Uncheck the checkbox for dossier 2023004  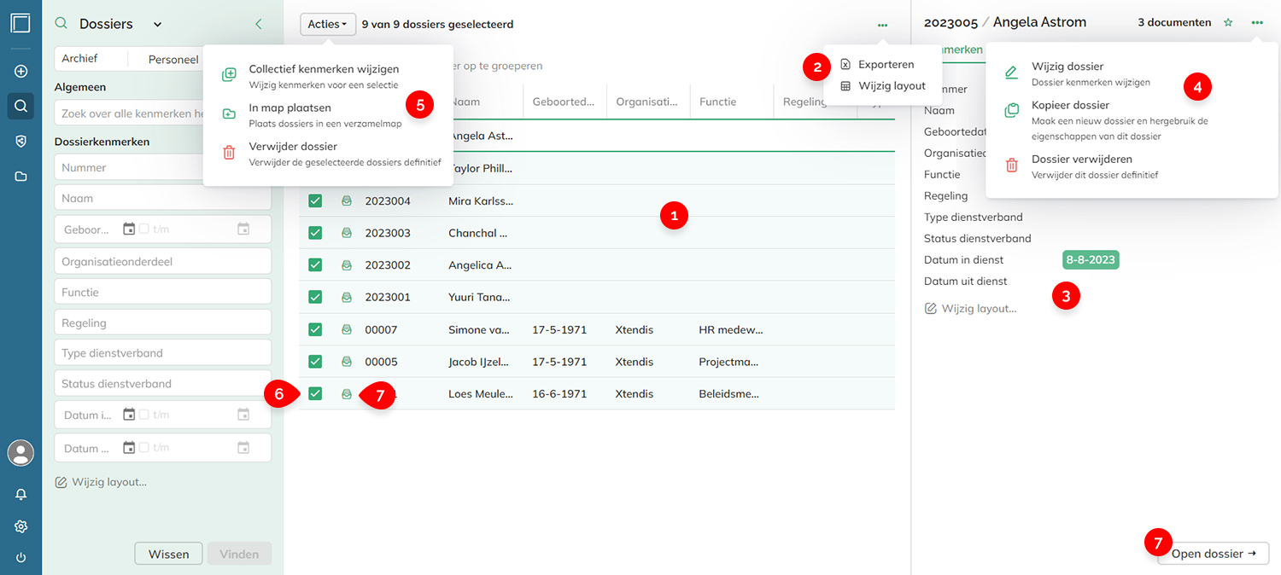point(315,201)
